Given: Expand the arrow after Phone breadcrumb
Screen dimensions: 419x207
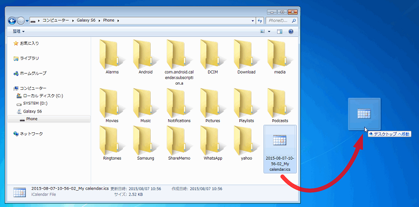Looking at the screenshot, I should point(118,20).
